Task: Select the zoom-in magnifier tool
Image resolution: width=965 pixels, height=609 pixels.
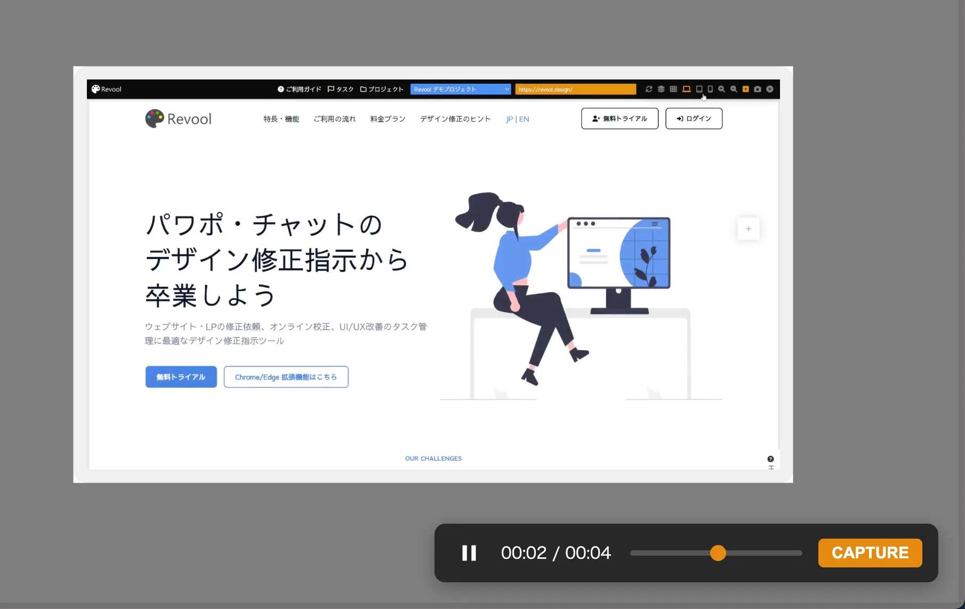Action: click(722, 89)
